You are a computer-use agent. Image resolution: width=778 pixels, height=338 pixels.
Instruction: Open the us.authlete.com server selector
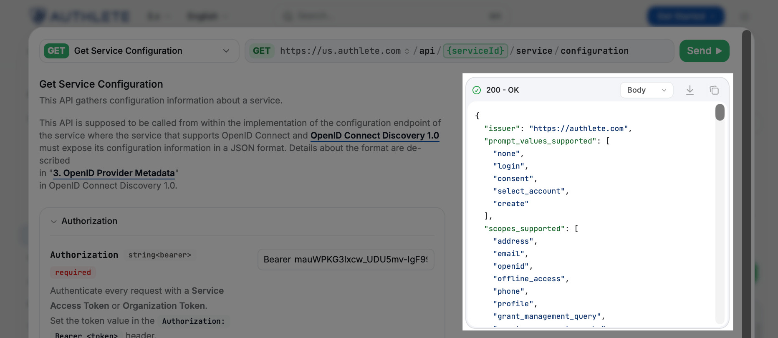pyautogui.click(x=344, y=51)
